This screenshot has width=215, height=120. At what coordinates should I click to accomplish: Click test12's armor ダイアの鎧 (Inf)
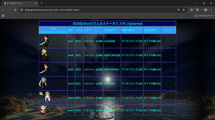tap(152, 110)
